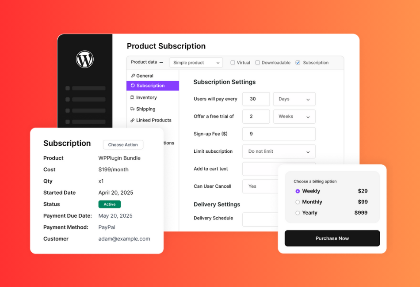Click the wrench icon next to General
420x287 pixels.
(134, 76)
